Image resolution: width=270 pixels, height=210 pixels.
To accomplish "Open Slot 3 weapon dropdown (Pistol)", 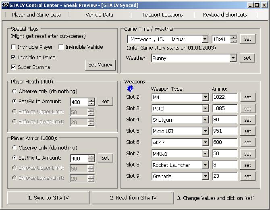I will 205,108.
